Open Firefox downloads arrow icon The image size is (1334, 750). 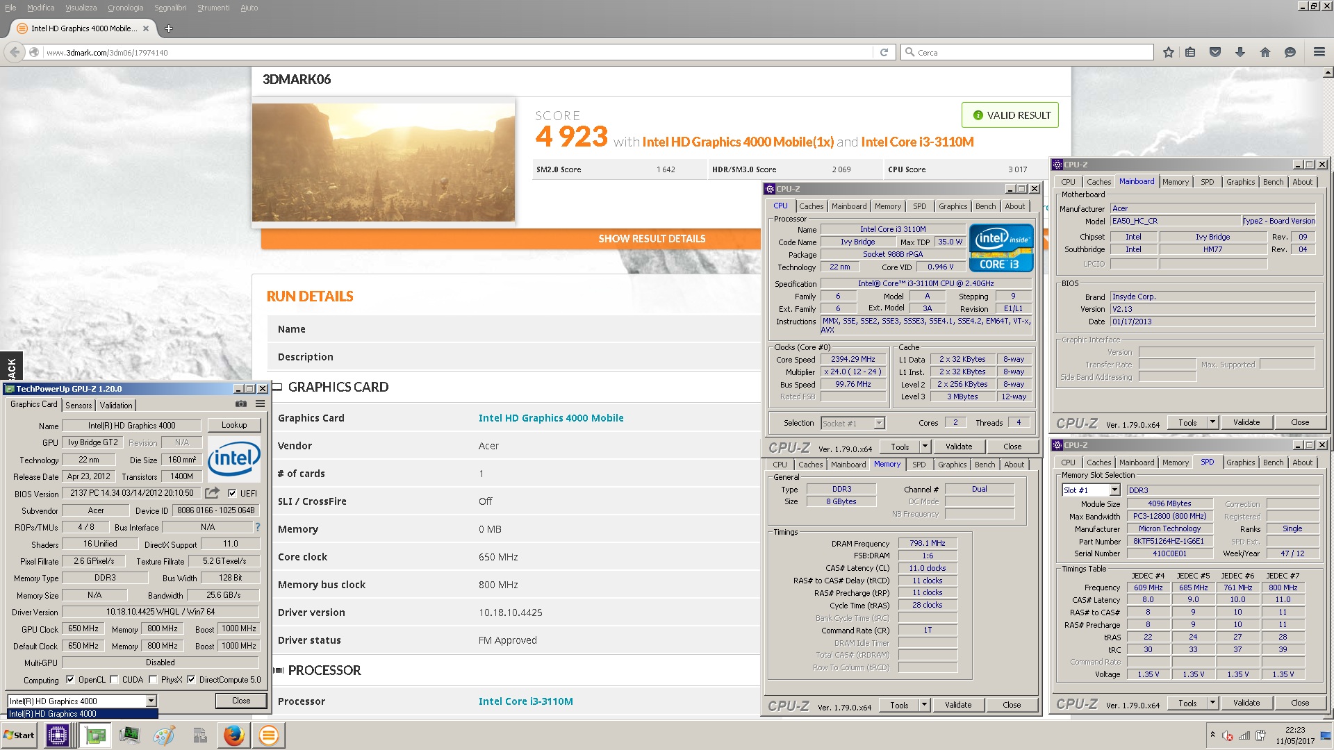point(1240,52)
